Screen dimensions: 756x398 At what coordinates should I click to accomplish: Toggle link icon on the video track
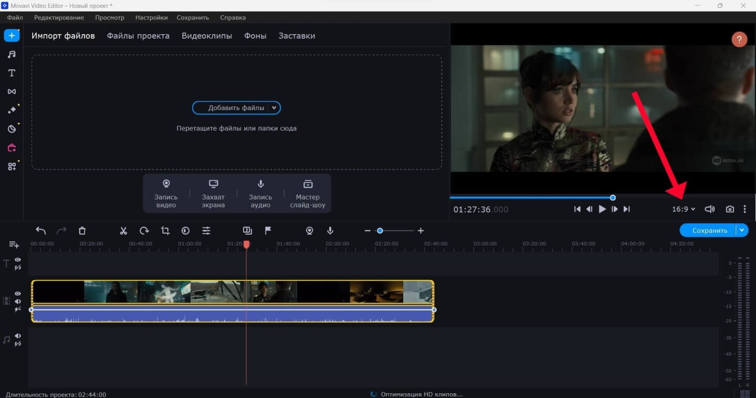tap(18, 309)
